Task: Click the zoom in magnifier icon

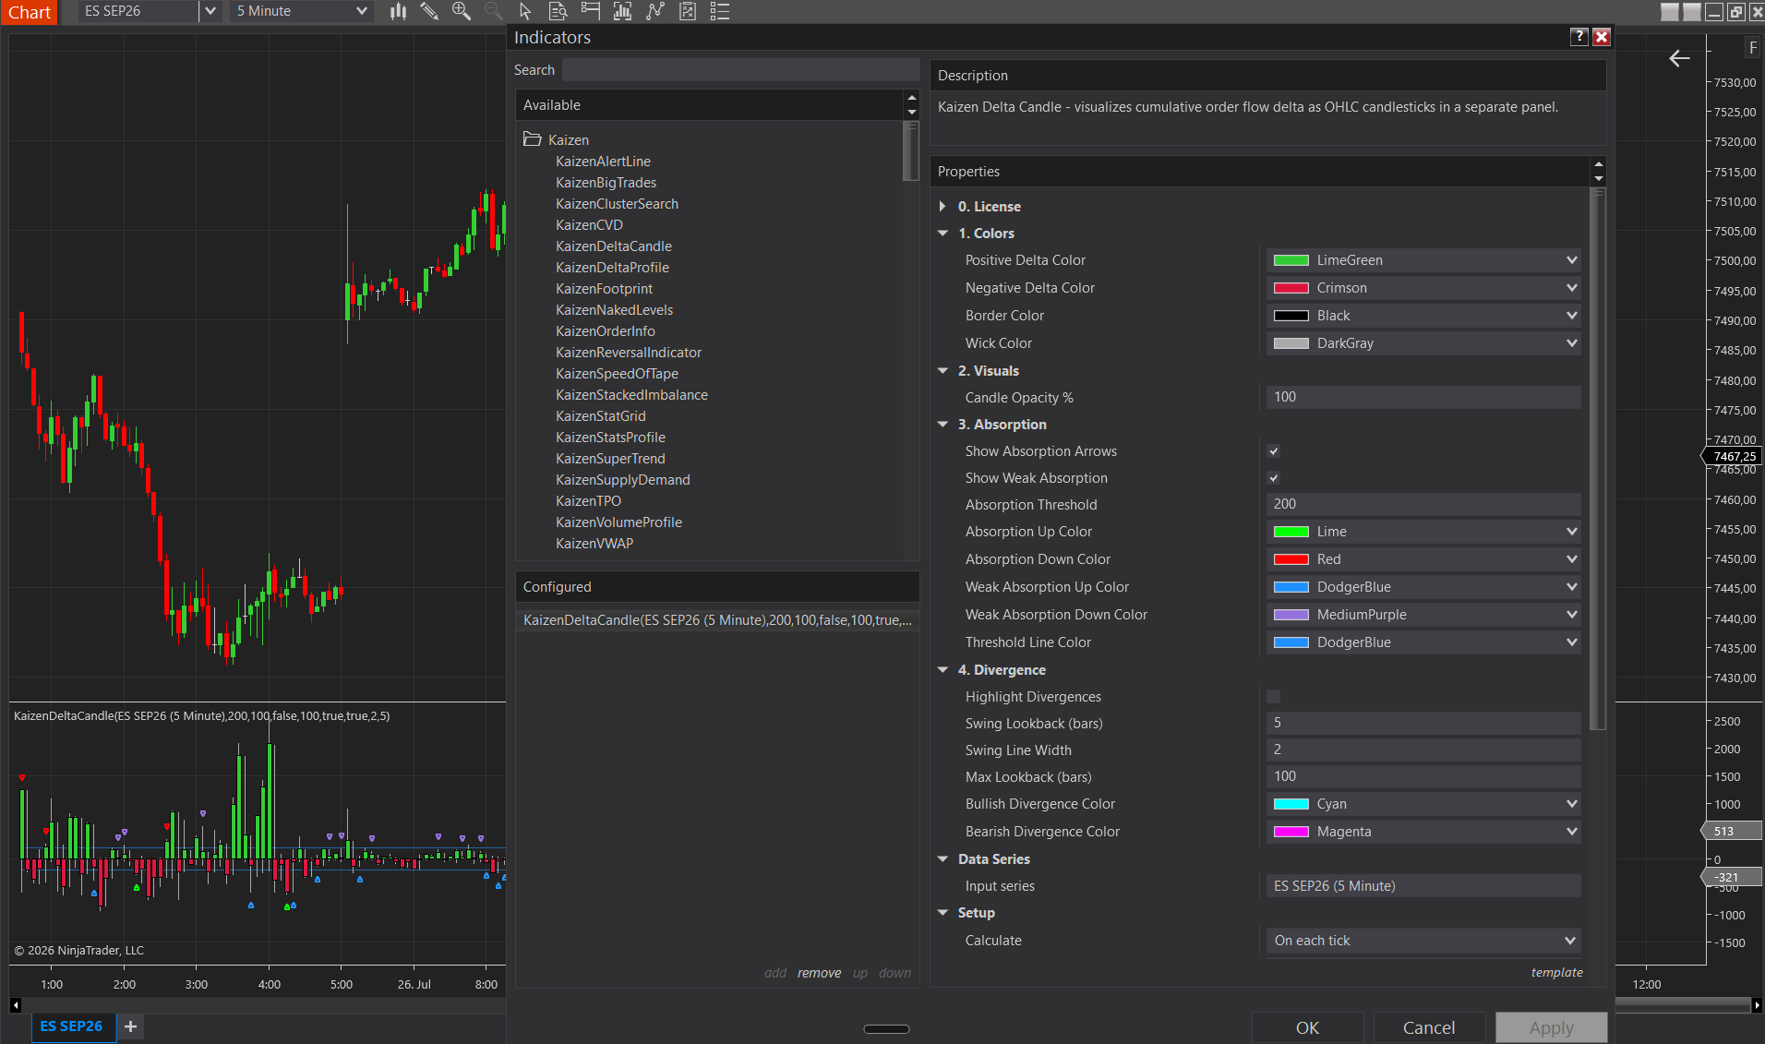Action: [x=462, y=11]
